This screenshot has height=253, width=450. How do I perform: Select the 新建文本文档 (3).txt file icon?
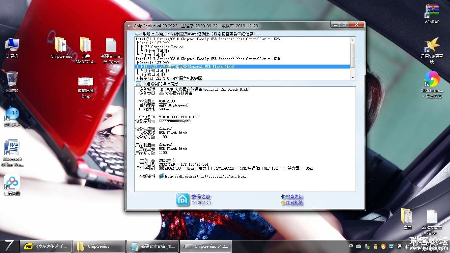(111, 51)
